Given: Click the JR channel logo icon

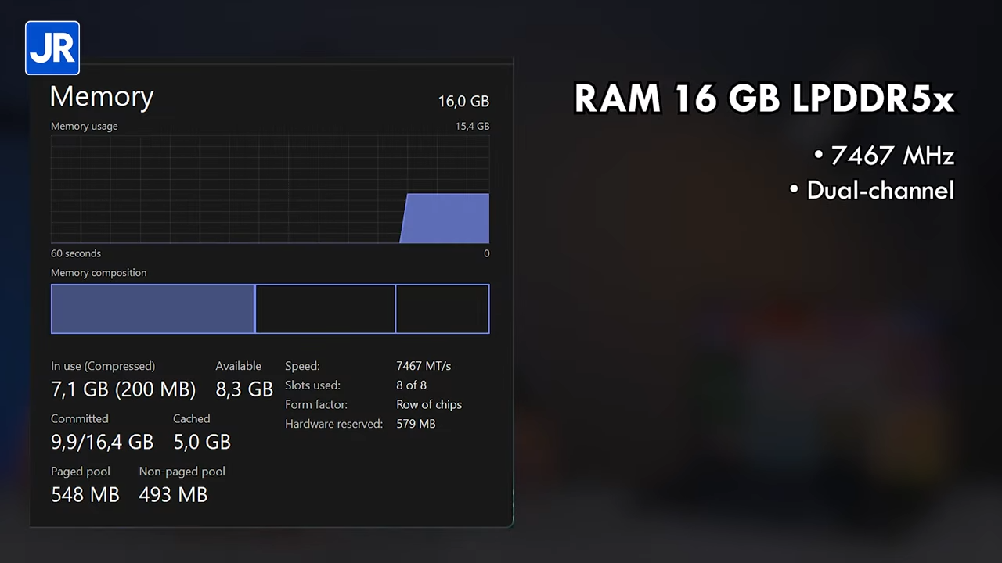Looking at the screenshot, I should pos(52,48).
